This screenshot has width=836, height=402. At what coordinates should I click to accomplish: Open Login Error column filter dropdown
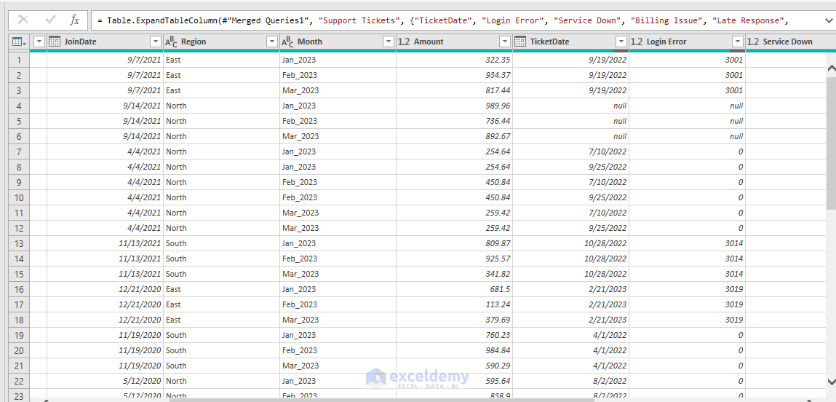point(738,42)
